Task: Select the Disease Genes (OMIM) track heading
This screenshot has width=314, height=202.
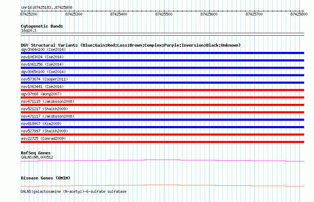Action: (x=46, y=178)
